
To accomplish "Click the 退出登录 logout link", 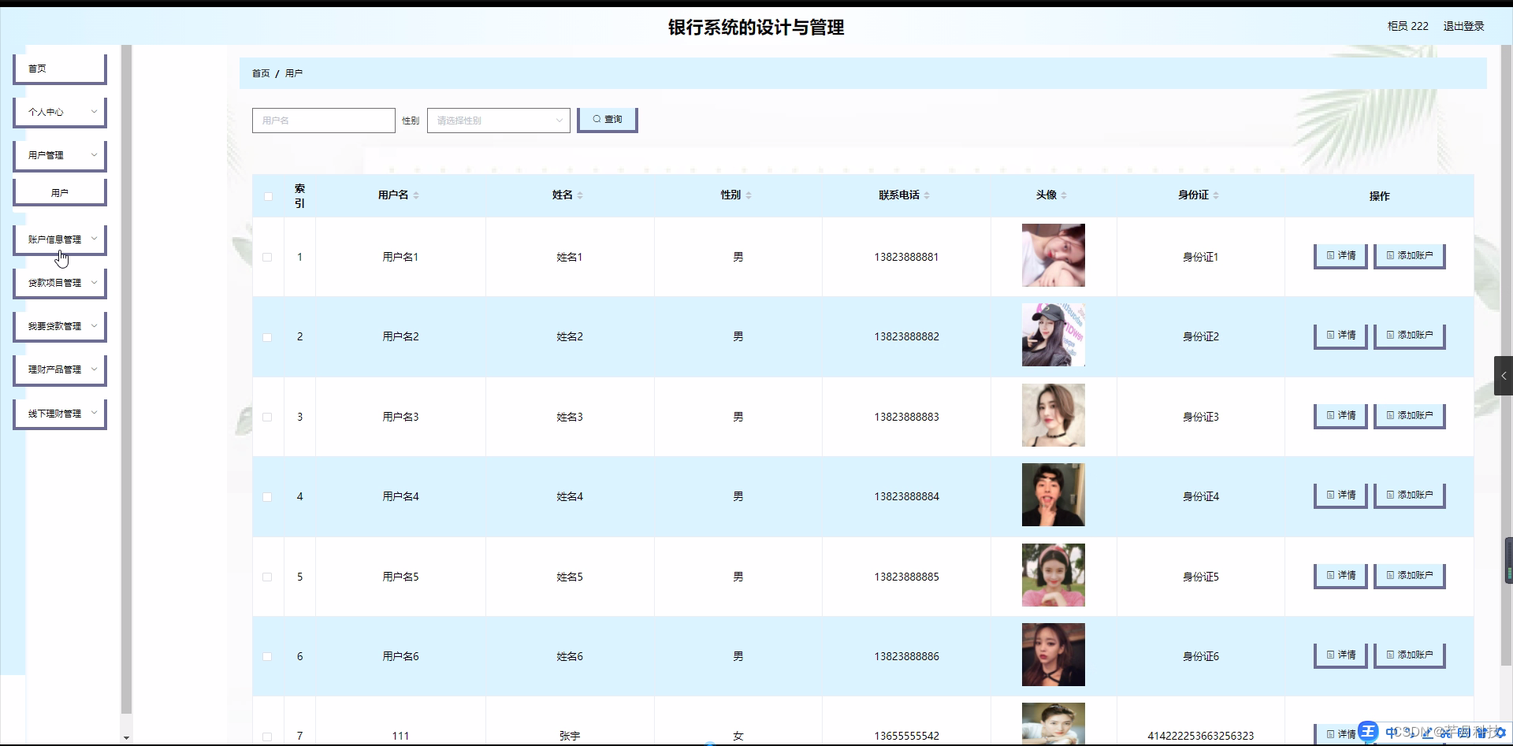I will pos(1463,25).
